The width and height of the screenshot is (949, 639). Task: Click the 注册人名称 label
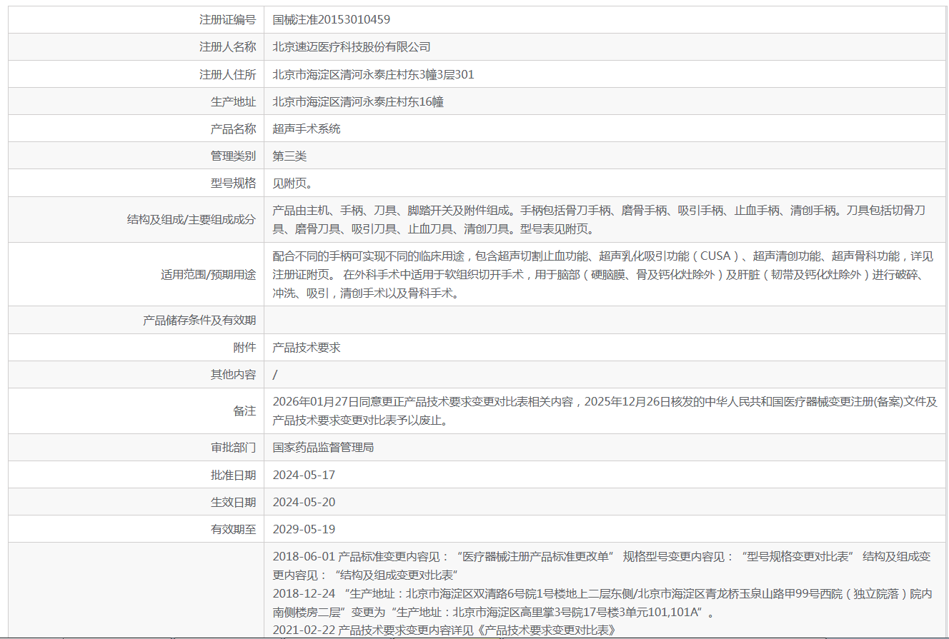click(227, 47)
